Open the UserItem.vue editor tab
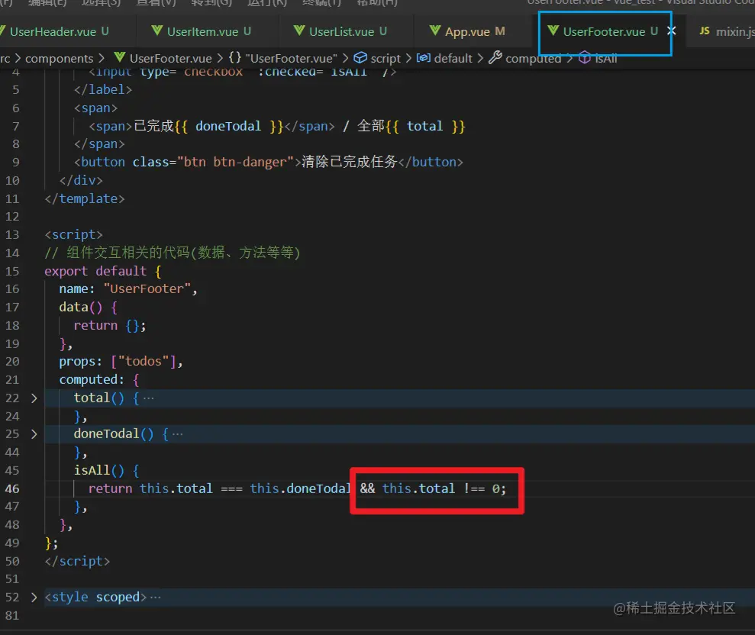 pyautogui.click(x=202, y=32)
